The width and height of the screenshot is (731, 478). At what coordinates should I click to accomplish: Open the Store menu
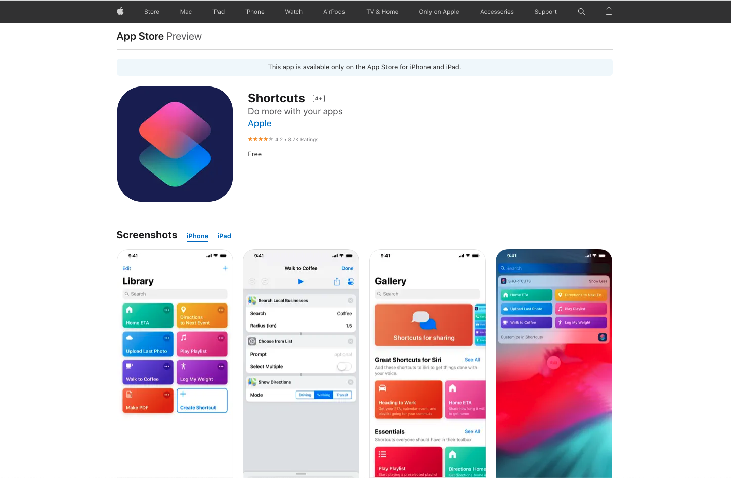click(x=152, y=12)
